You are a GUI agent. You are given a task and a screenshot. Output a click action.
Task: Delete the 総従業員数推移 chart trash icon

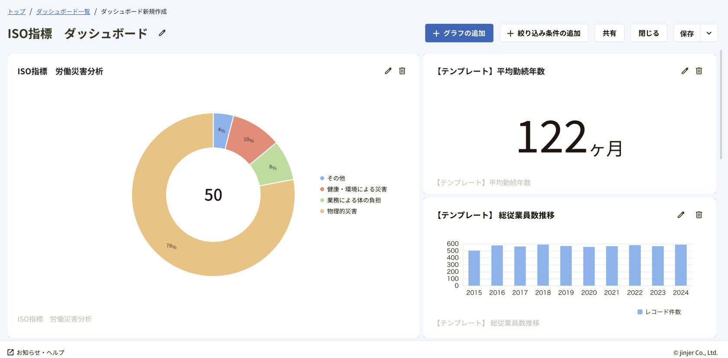coord(699,215)
